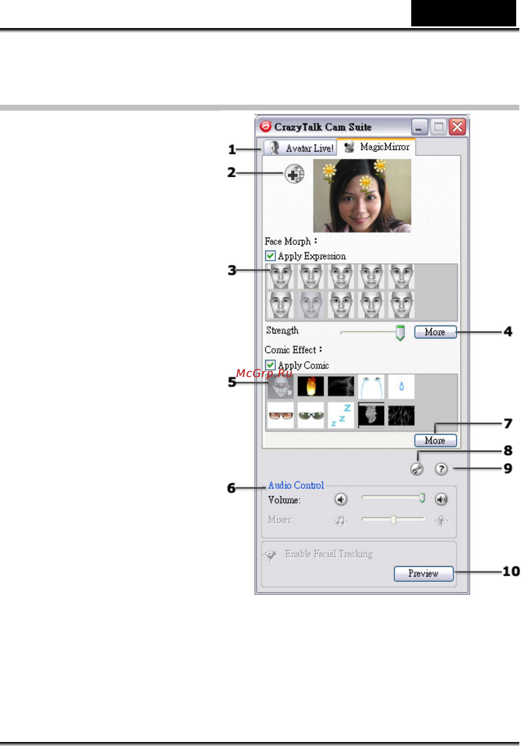Select first face morph in bottom row
Viewport: 525px width, 746px height.
coord(281,305)
